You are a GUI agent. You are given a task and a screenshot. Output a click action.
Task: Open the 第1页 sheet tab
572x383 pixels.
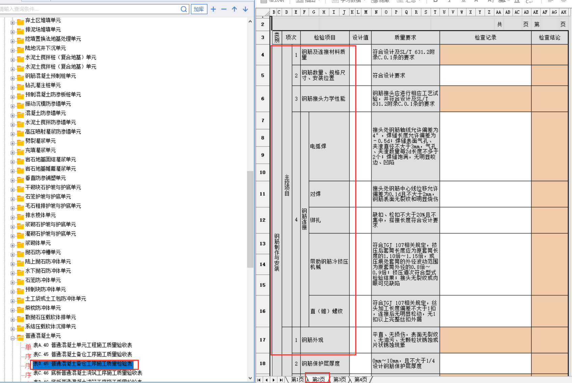tap(297, 380)
